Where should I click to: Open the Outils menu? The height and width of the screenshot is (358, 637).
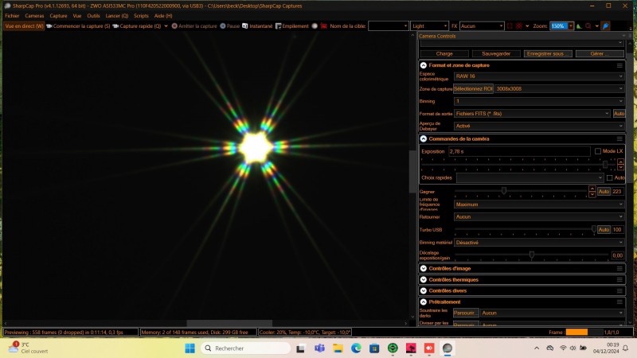[x=94, y=16]
